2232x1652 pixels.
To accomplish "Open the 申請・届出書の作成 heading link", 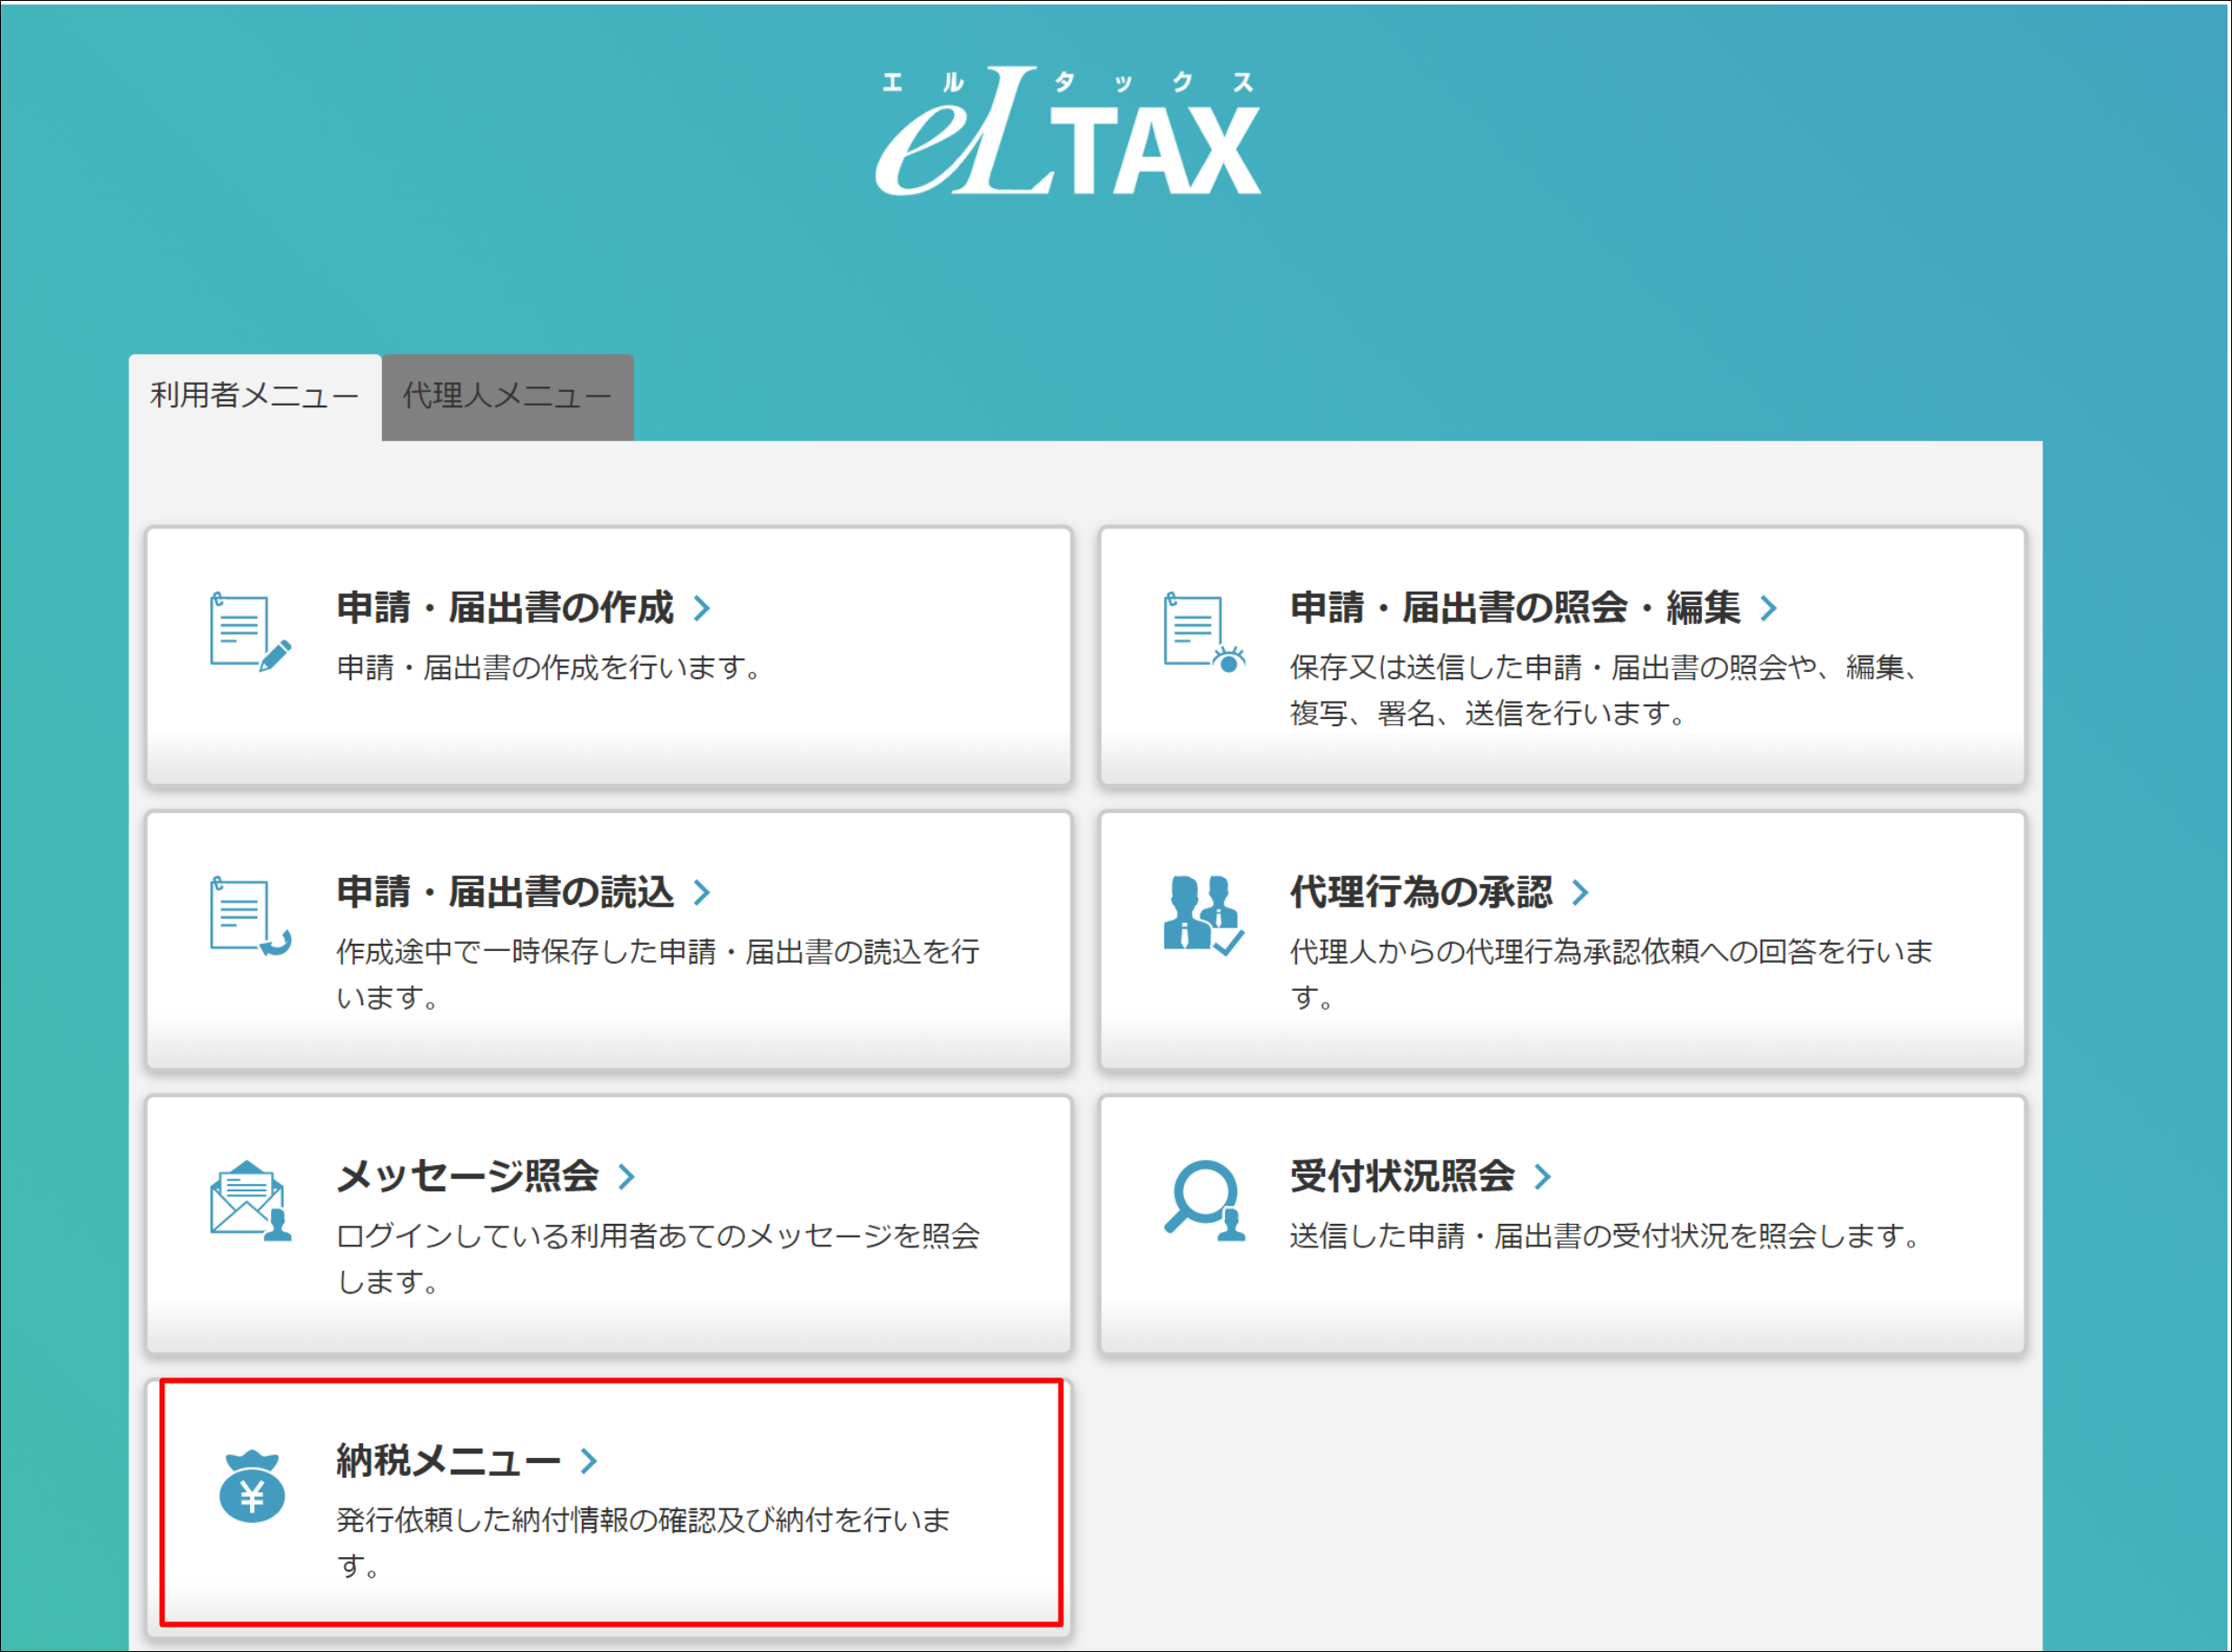I will 506,608.
